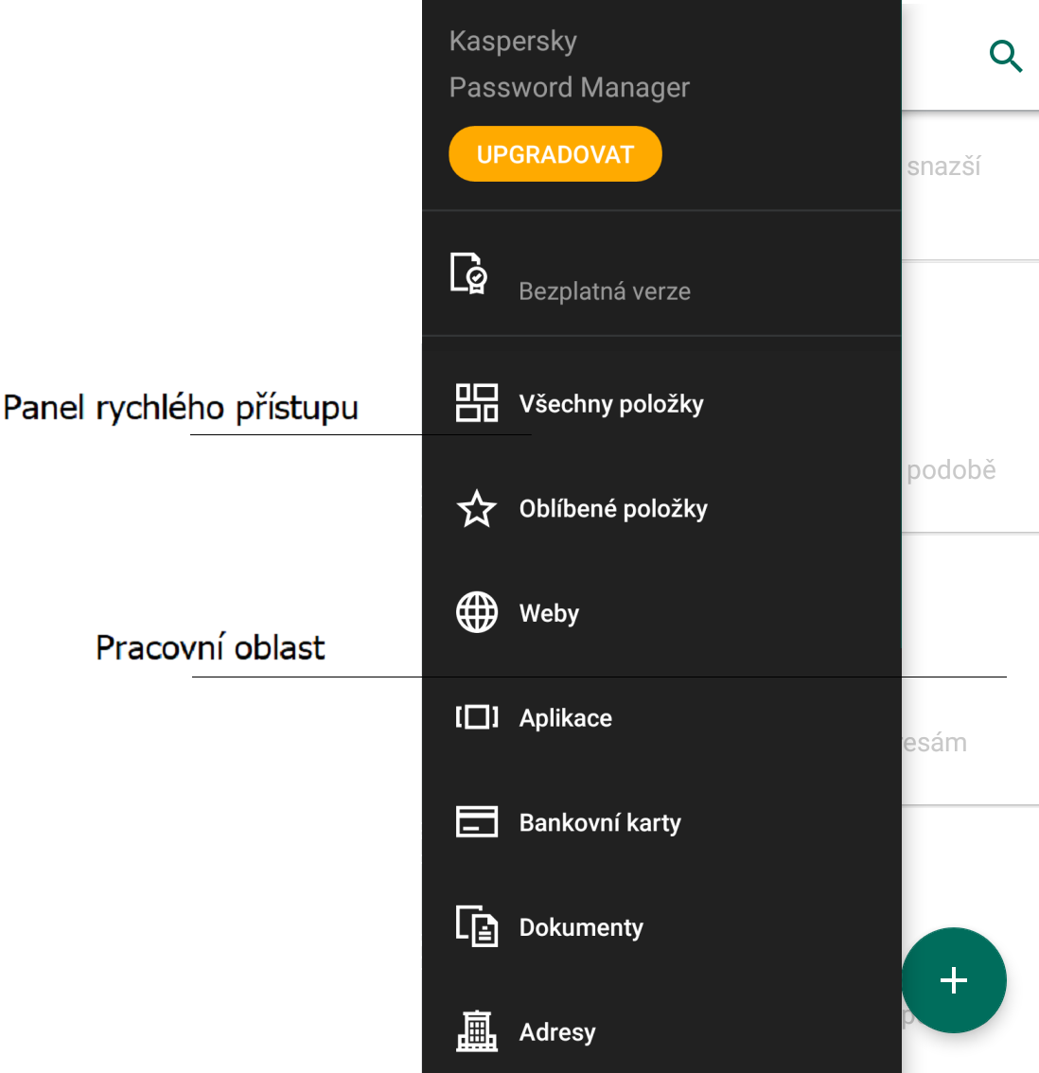The height and width of the screenshot is (1073, 1039).
Task: Go to Weby section
Action: coord(549,613)
